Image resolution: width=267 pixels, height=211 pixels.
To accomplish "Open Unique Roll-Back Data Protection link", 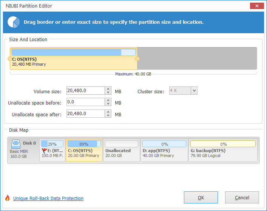I will point(48,199).
